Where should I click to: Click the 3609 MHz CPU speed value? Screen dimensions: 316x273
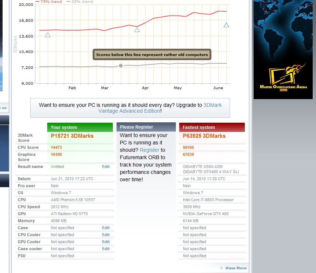(192, 207)
